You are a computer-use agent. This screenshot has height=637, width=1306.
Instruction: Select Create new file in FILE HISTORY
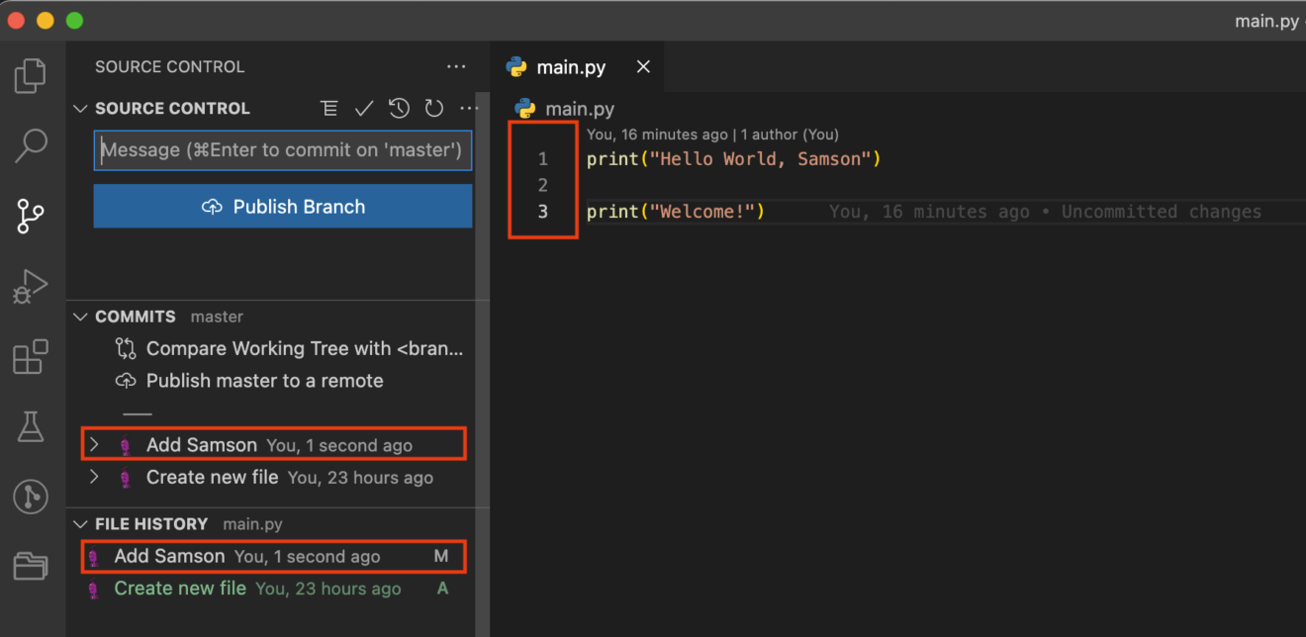(180, 588)
